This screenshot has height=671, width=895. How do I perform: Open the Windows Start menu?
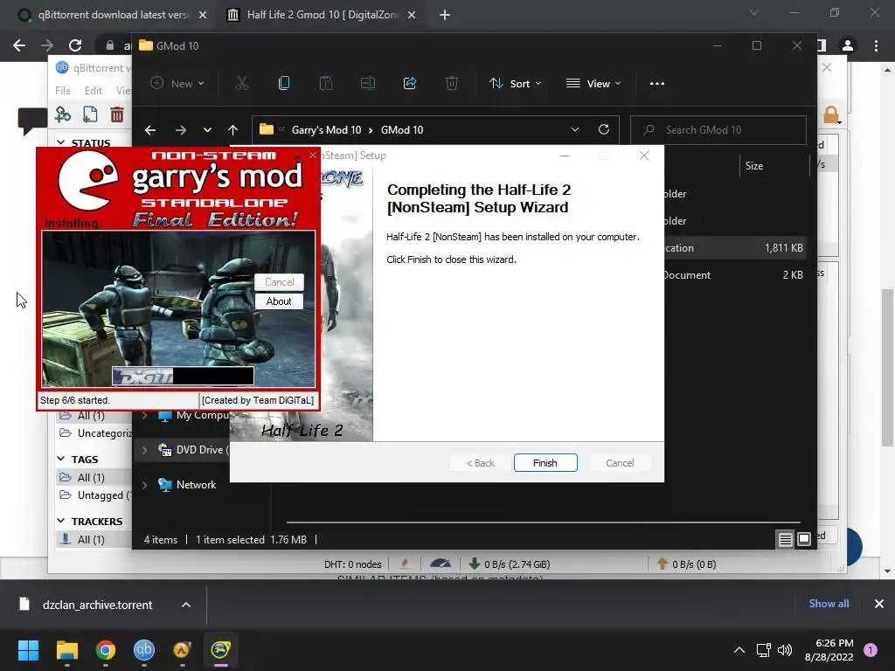pyautogui.click(x=28, y=650)
